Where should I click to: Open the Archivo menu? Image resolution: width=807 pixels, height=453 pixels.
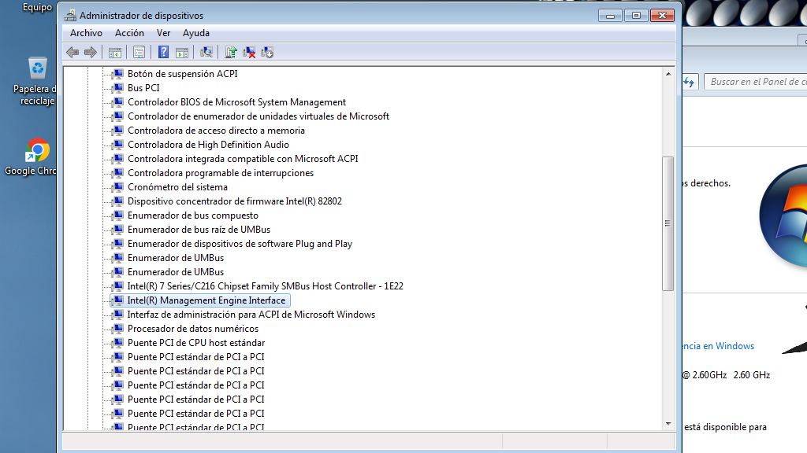click(86, 33)
